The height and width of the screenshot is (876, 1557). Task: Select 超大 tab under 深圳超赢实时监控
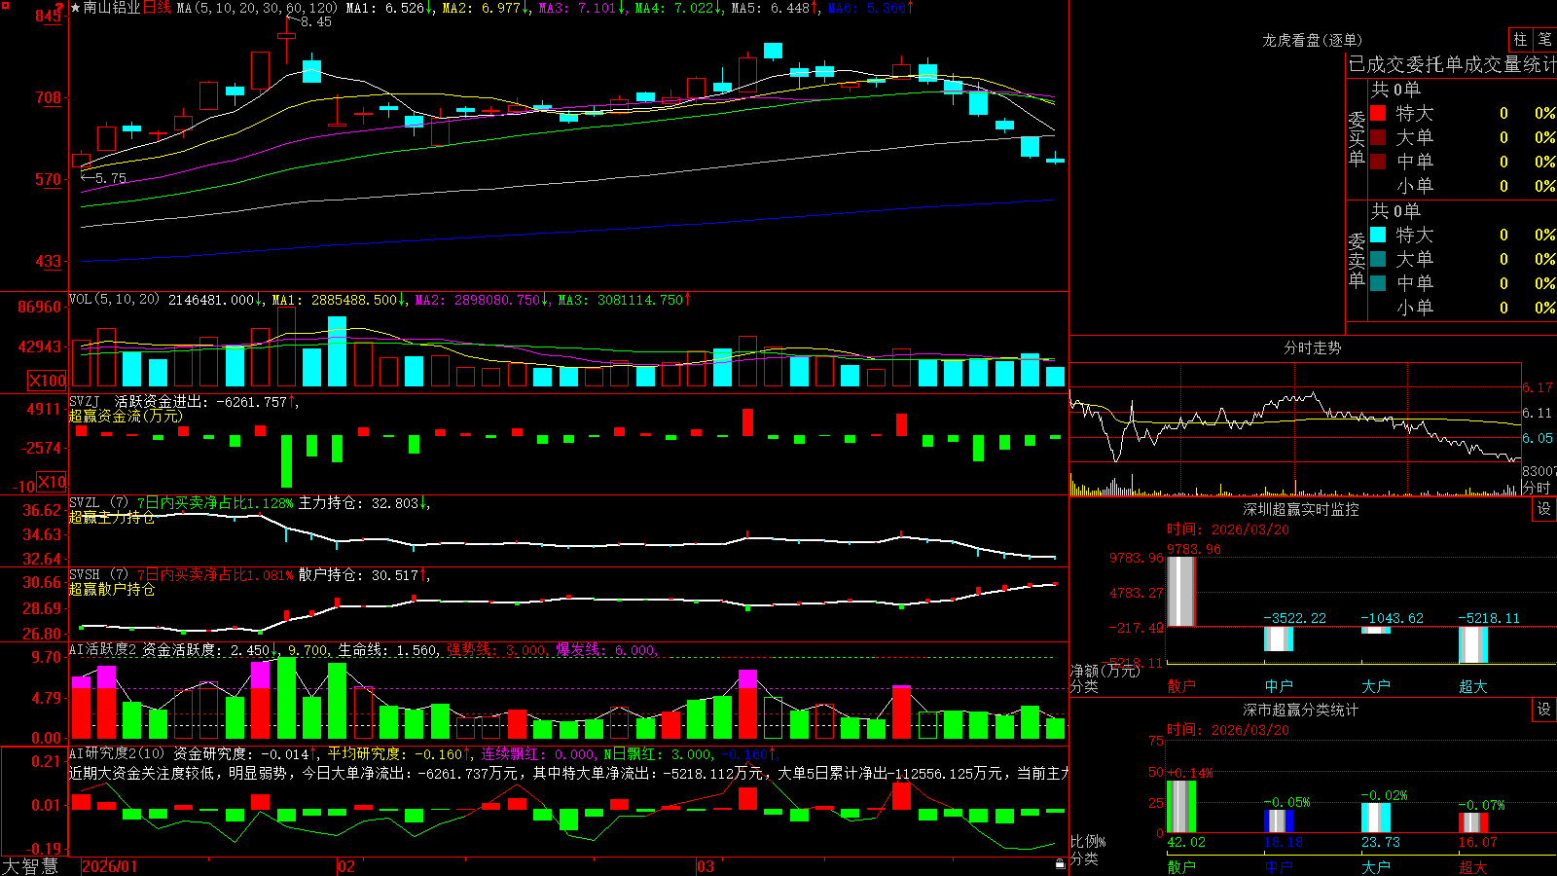point(1473,686)
